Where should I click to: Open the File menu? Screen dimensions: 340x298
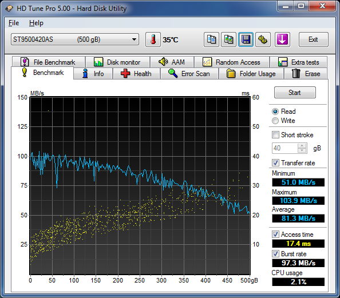(14, 23)
